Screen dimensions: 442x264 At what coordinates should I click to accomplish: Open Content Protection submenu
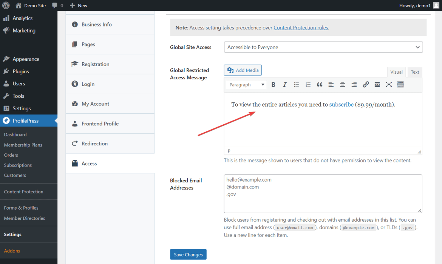pyautogui.click(x=24, y=191)
